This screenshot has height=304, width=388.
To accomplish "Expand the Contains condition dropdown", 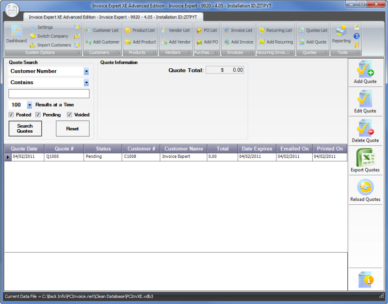I will coord(86,83).
